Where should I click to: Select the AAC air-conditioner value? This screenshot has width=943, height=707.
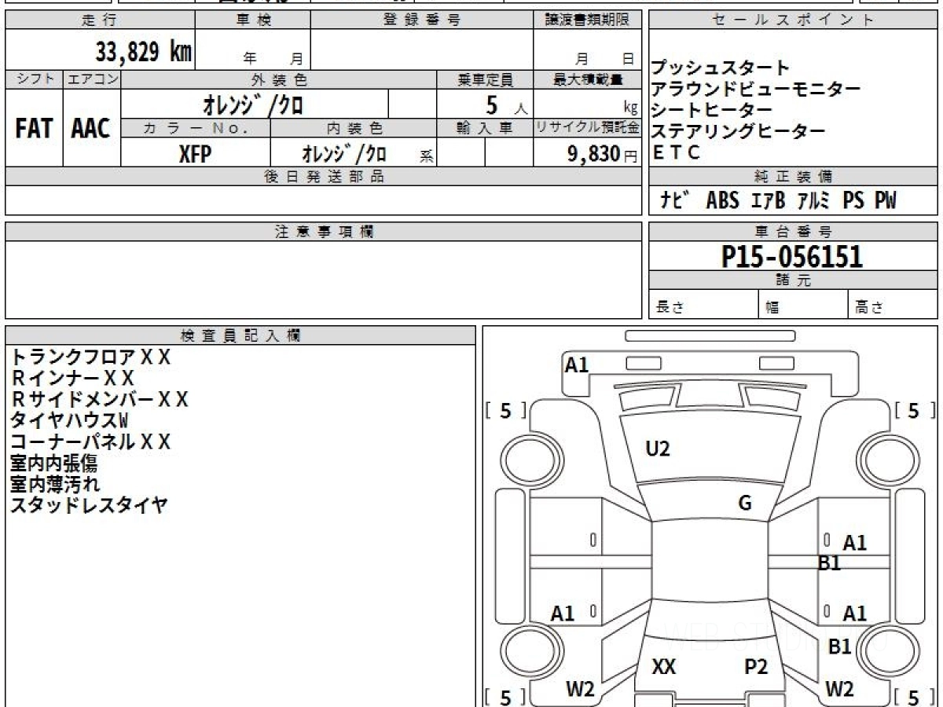pyautogui.click(x=91, y=128)
